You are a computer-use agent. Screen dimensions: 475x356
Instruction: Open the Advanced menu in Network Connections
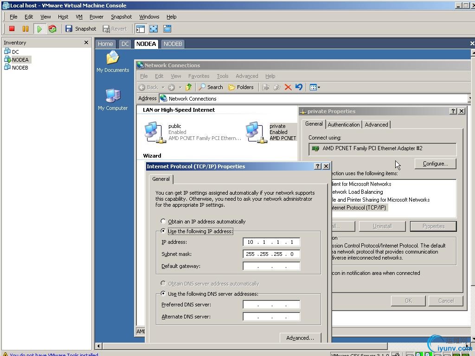click(247, 76)
